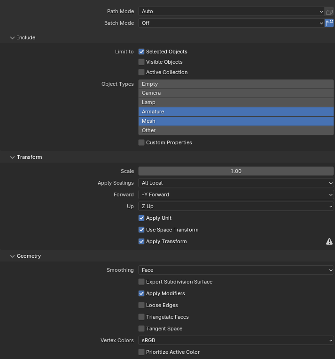
Task: Enable Custom Properties checkbox
Action: [x=141, y=142]
